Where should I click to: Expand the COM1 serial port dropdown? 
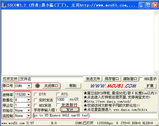tap(29, 86)
